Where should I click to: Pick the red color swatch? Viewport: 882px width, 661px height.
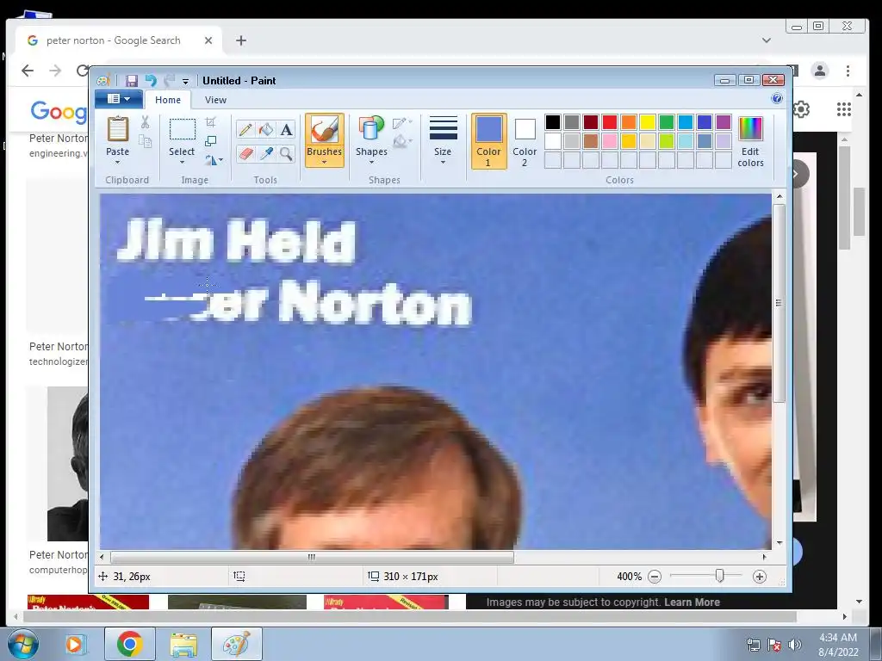point(610,122)
